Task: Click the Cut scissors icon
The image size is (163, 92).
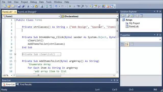Action: (28, 6)
